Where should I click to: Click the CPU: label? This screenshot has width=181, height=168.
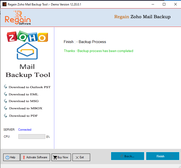pos(7,137)
